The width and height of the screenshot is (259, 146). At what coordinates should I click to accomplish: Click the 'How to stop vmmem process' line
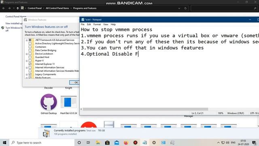click(117, 30)
